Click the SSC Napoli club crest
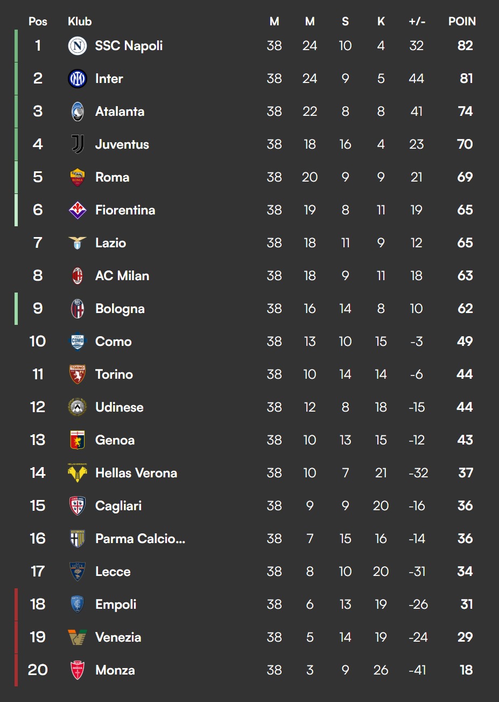Viewport: 499px width, 702px height. [78, 46]
